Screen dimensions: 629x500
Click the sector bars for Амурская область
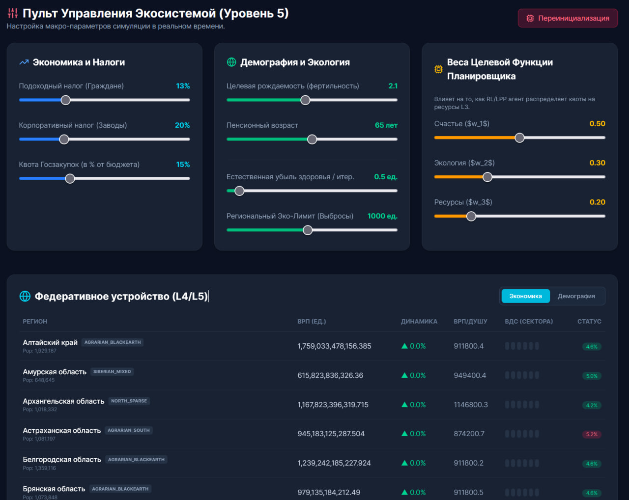pos(522,375)
